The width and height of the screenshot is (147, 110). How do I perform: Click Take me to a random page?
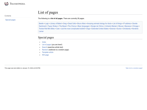click(134, 68)
